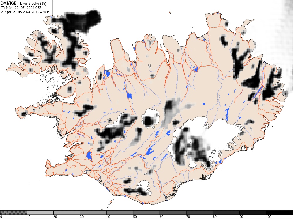
Task: Click the 30–40% gray legend swatch
Action: [x=93, y=213]
